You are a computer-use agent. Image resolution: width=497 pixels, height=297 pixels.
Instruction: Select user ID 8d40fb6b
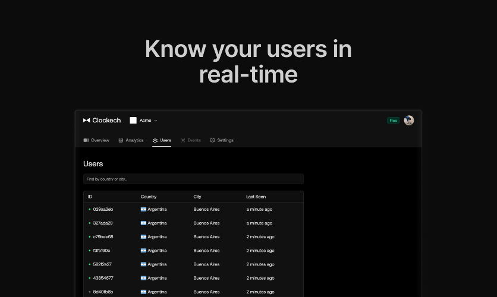click(103, 292)
